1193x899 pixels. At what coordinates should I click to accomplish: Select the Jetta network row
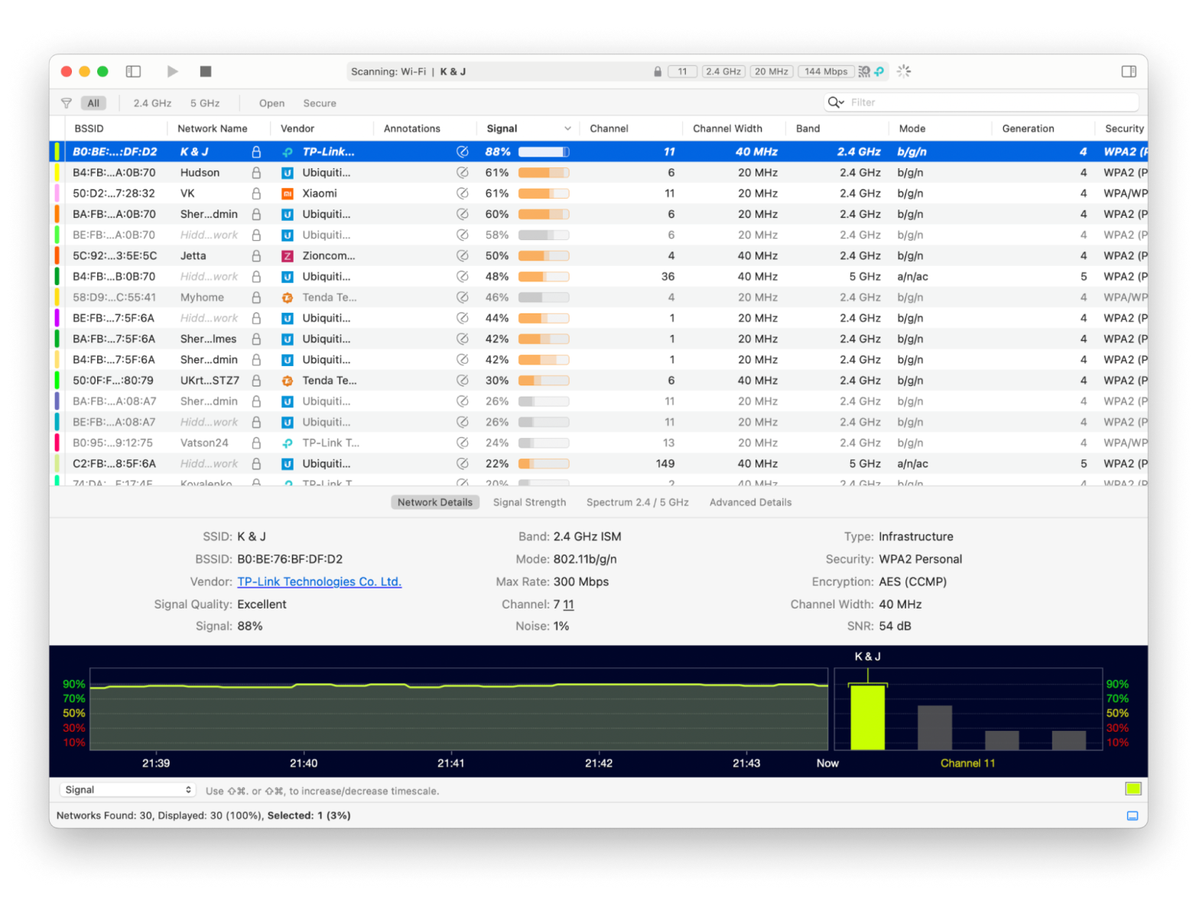pos(599,256)
